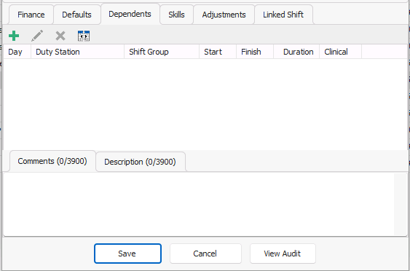Screen dimensions: 410x271
Task: Show the Description (0/3900) tab
Action: [x=140, y=162]
